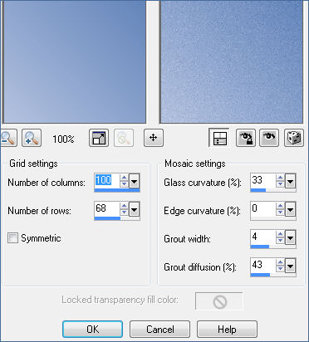Expand the Glass curvature dropdown arrow
309x342 pixels.
click(x=291, y=182)
